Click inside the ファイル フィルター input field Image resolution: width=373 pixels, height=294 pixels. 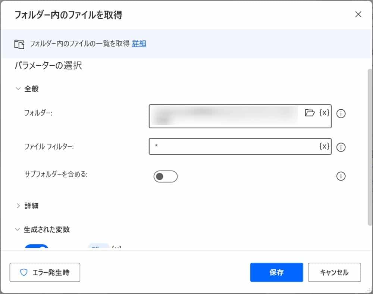tap(231, 147)
